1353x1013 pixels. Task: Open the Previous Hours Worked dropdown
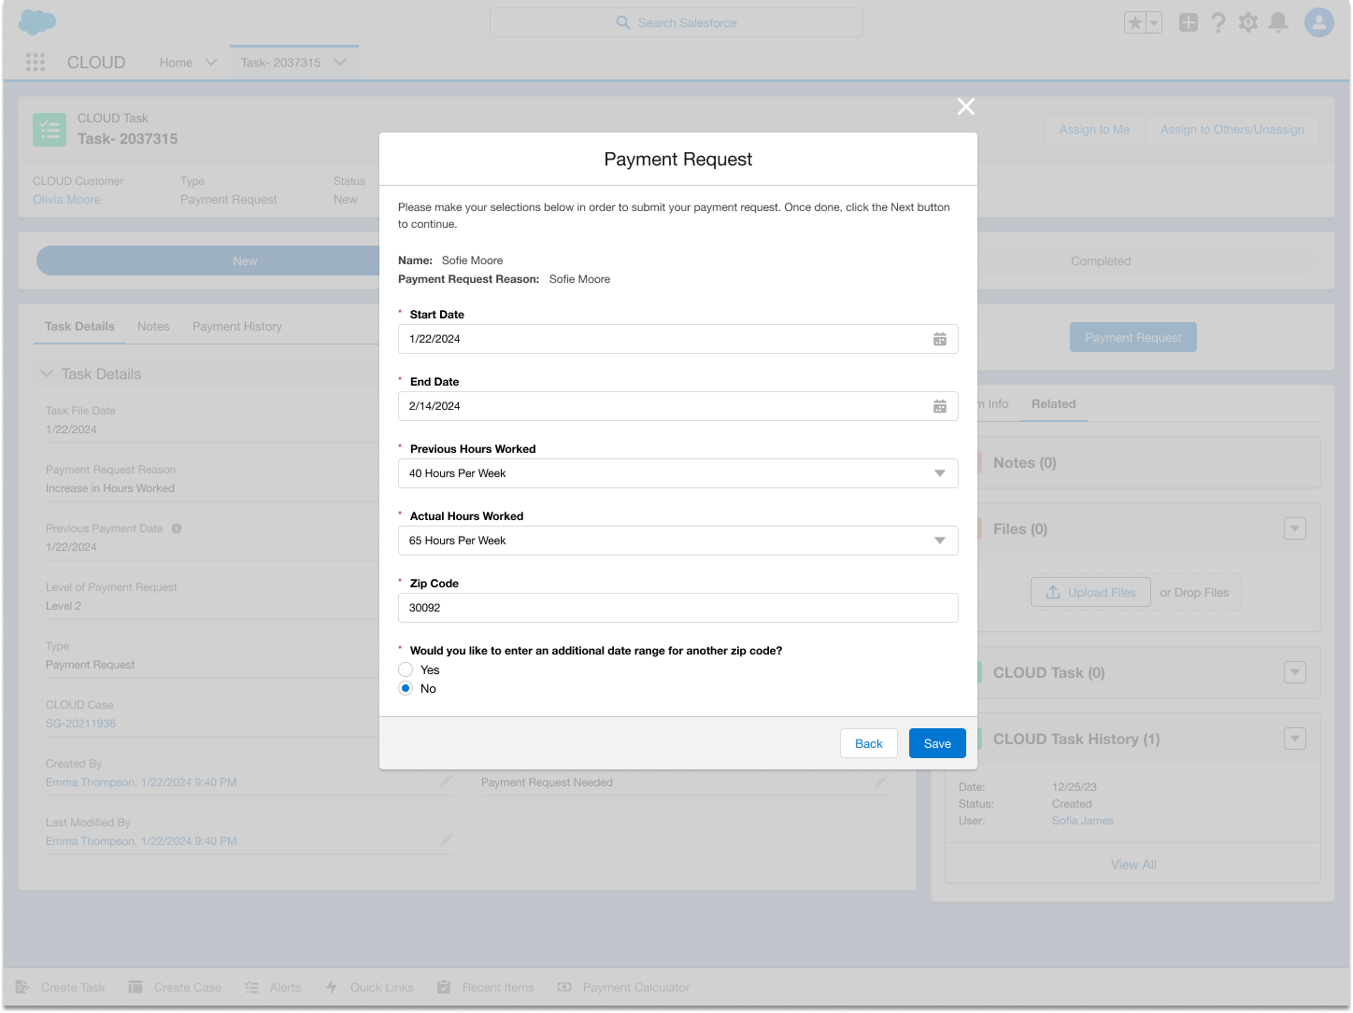[940, 473]
